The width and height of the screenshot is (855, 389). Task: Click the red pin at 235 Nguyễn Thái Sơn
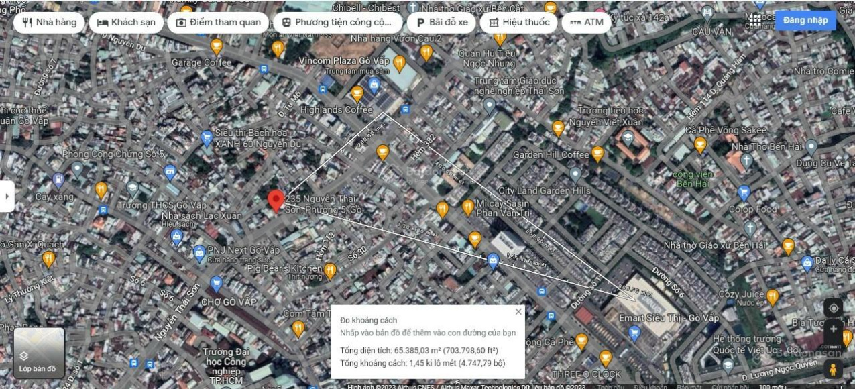pyautogui.click(x=275, y=201)
